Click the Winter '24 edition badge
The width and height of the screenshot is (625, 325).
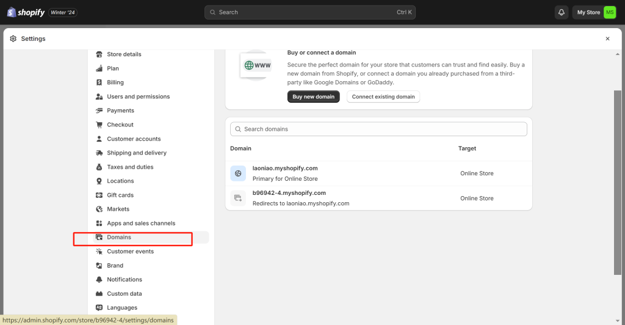[63, 12]
